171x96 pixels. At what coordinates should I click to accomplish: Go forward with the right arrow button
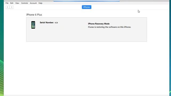[x=11, y=7]
